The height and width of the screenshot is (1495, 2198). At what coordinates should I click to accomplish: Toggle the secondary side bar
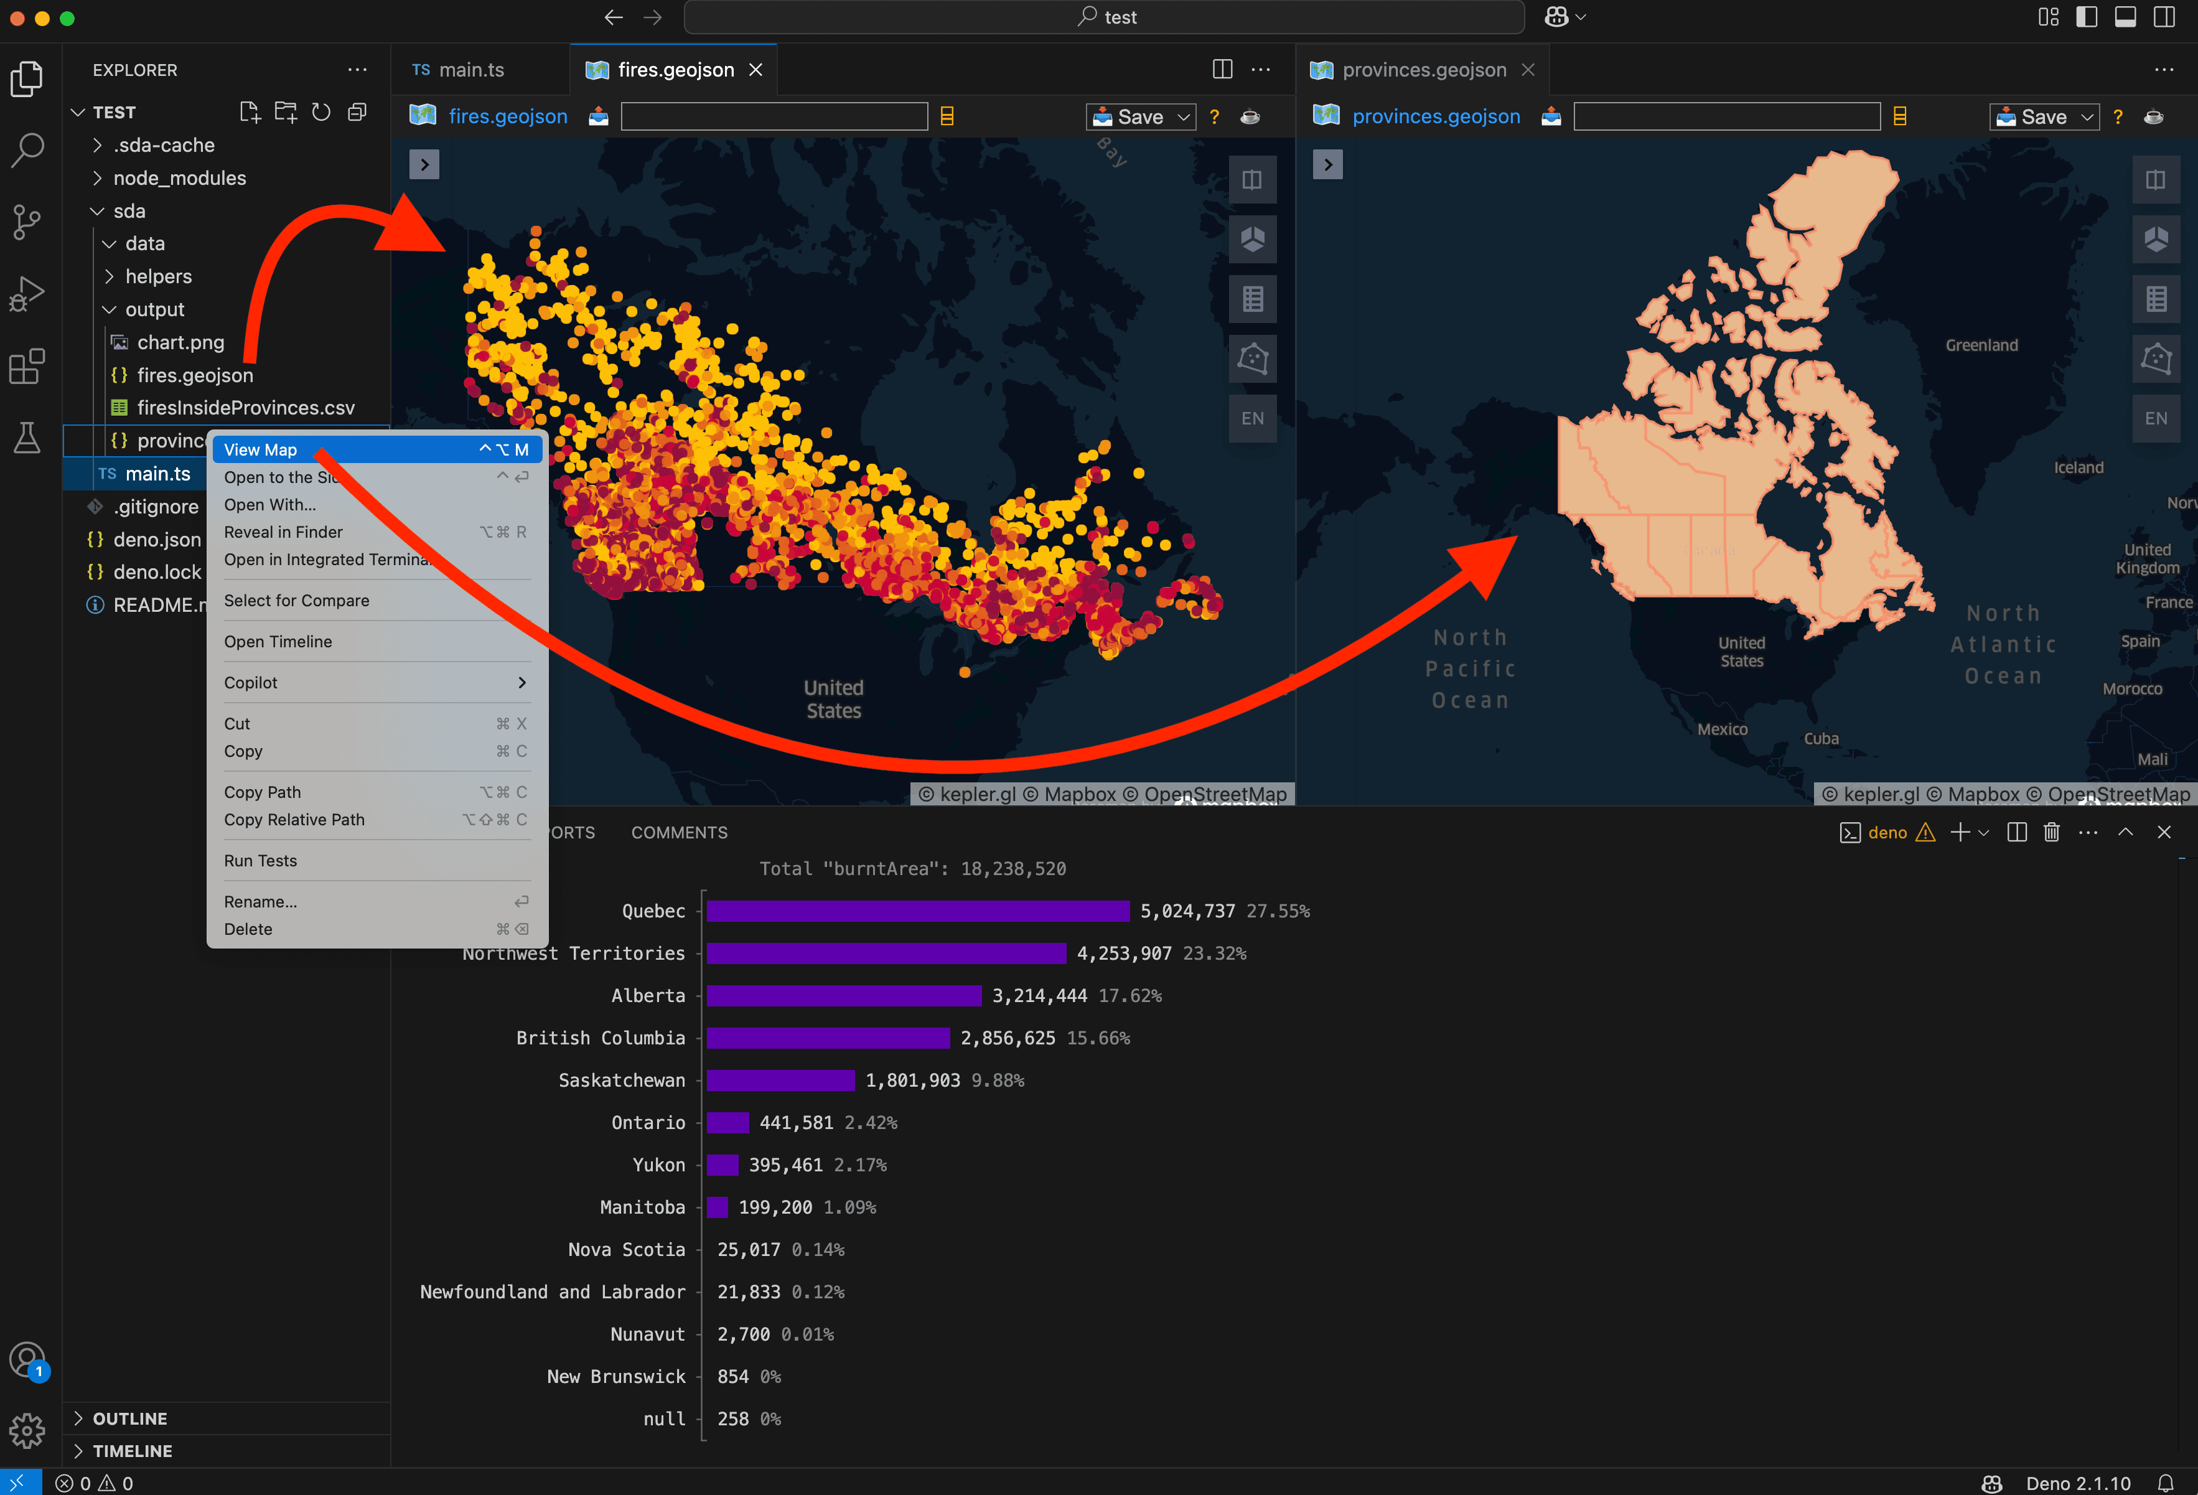point(2164,17)
